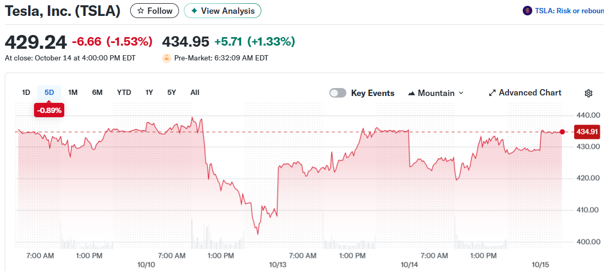Select the 1D time range tab
The height and width of the screenshot is (271, 604).
[x=26, y=92]
